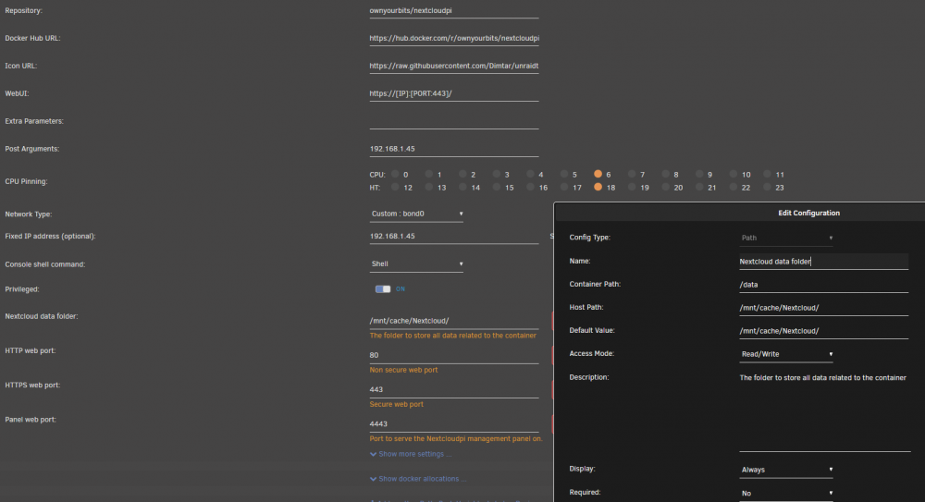Click the Panel web port label
This screenshot has height=502, width=925.
pos(31,420)
